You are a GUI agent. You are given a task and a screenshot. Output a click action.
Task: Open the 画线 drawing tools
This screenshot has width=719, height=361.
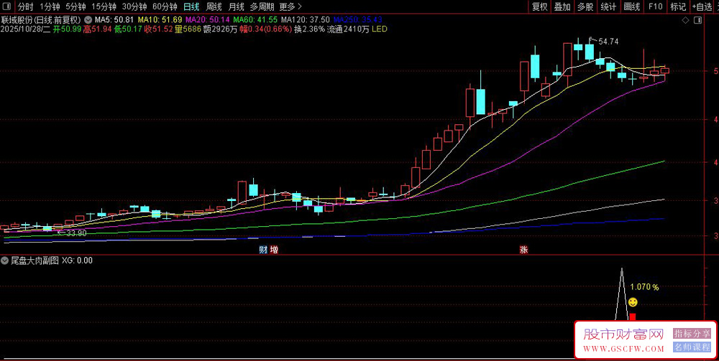click(632, 6)
